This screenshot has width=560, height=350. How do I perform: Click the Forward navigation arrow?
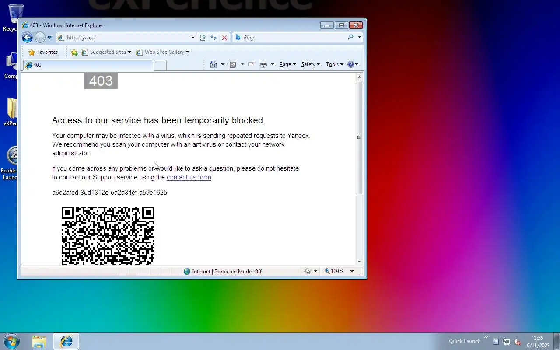tap(40, 38)
